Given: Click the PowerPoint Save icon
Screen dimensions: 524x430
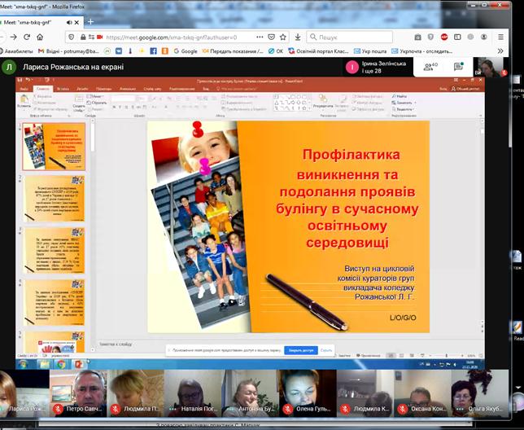Looking at the screenshot, I should (20, 81).
